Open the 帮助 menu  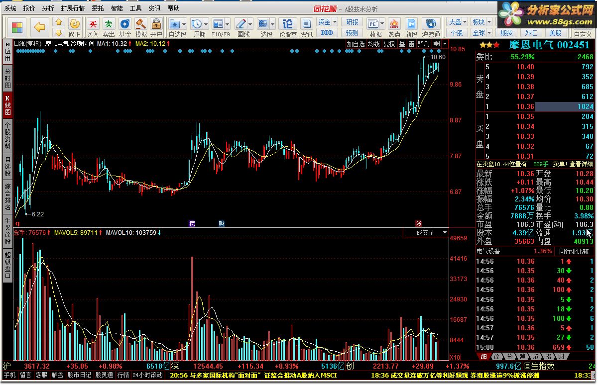pyautogui.click(x=173, y=8)
